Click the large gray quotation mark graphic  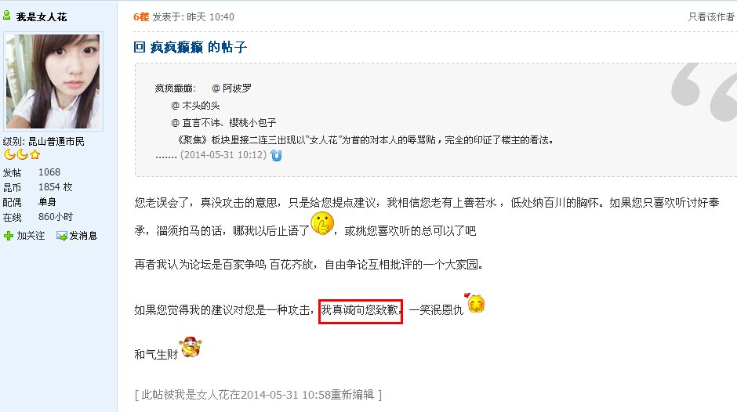704,92
